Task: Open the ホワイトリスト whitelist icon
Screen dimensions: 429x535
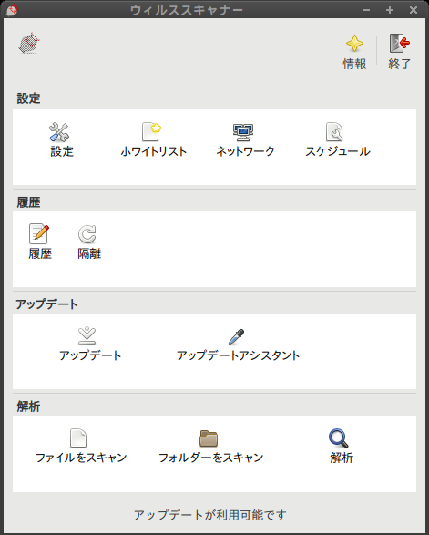Action: pos(151,131)
